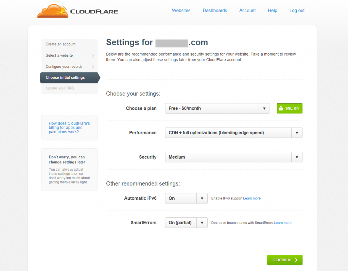Go back to Select a website step
Viewport: 348px width, 271px height.
point(69,55)
